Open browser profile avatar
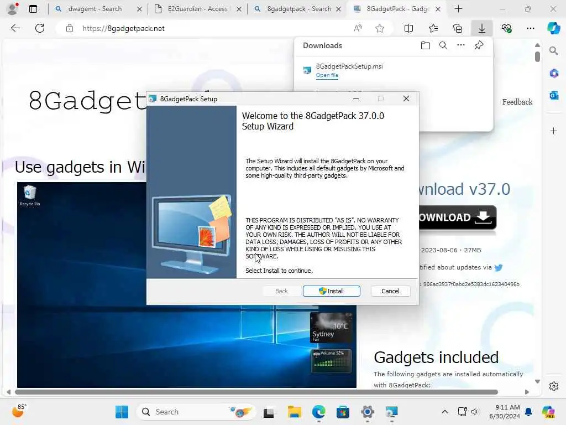The height and width of the screenshot is (425, 566). point(12,9)
